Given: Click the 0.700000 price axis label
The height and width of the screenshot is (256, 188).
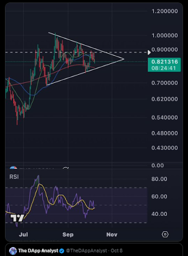Looking at the screenshot, I should pyautogui.click(x=165, y=83).
